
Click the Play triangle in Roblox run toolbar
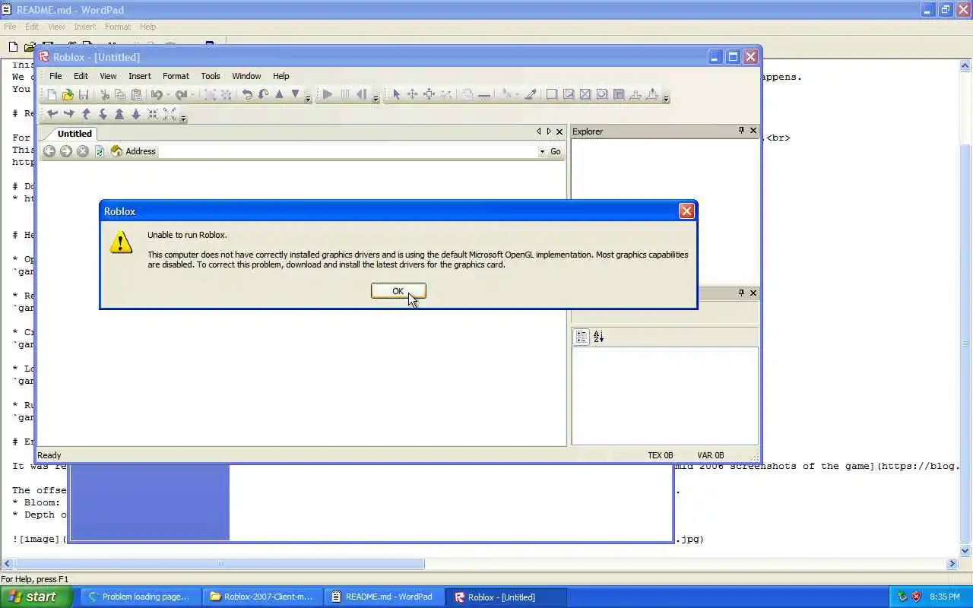click(328, 94)
